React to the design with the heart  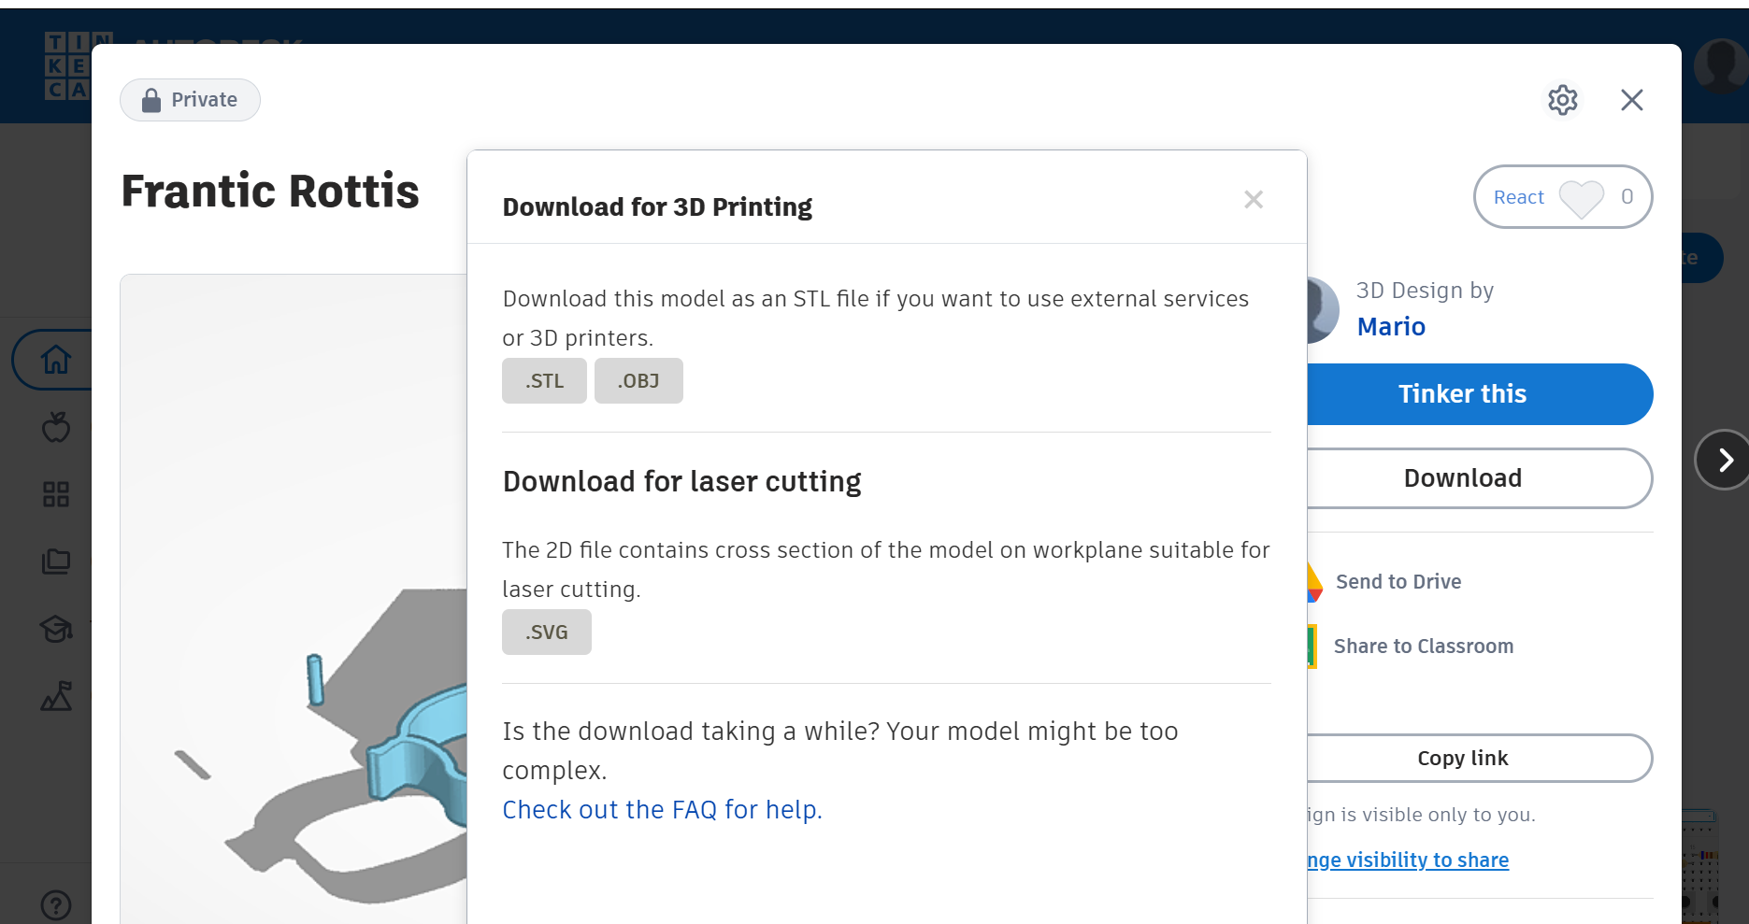pos(1563,197)
